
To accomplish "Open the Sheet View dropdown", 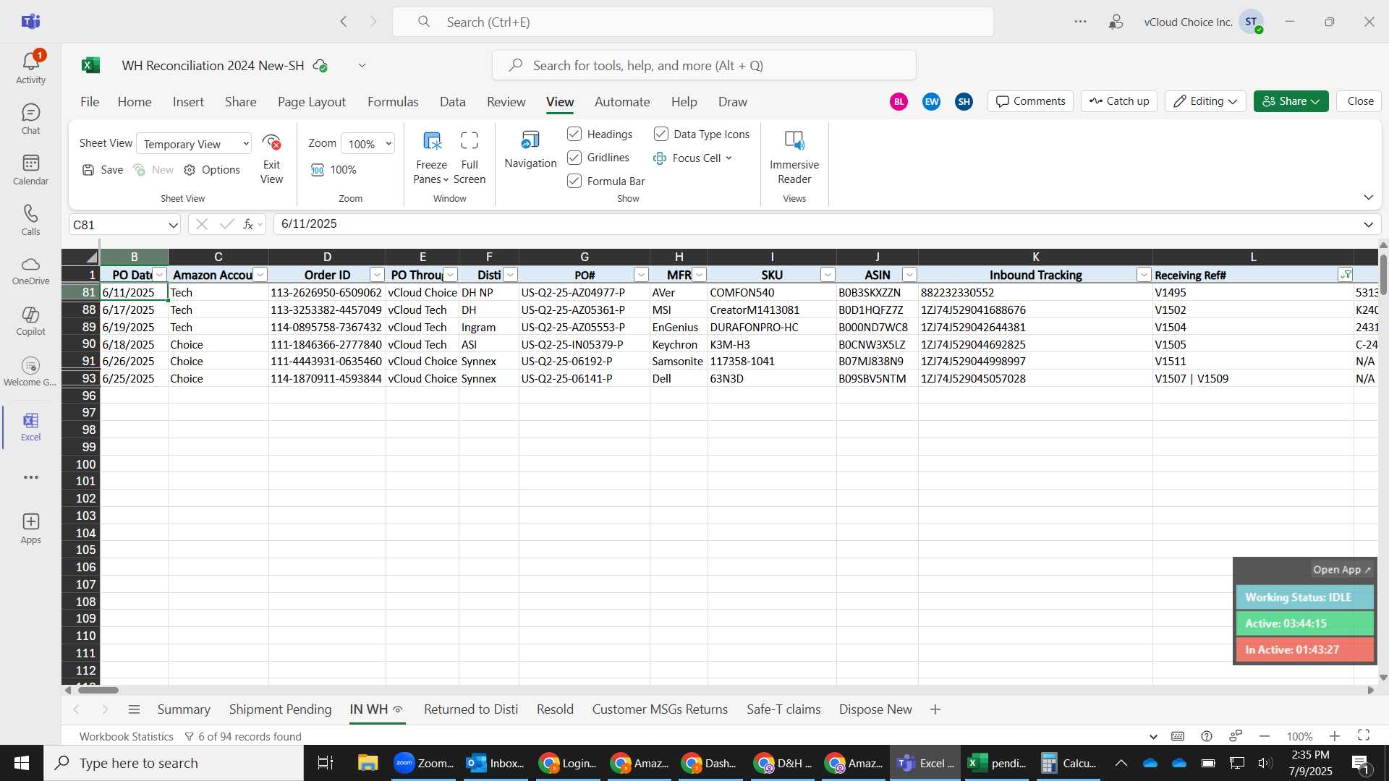I will (x=194, y=144).
